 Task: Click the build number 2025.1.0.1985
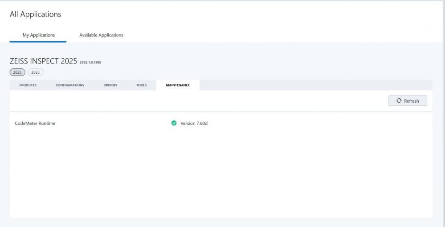point(90,63)
